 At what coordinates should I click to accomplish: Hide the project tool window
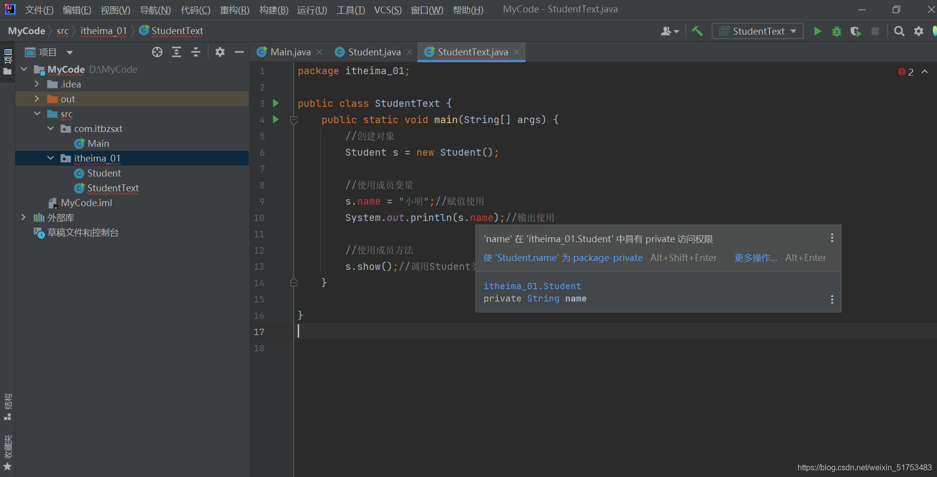click(x=239, y=52)
